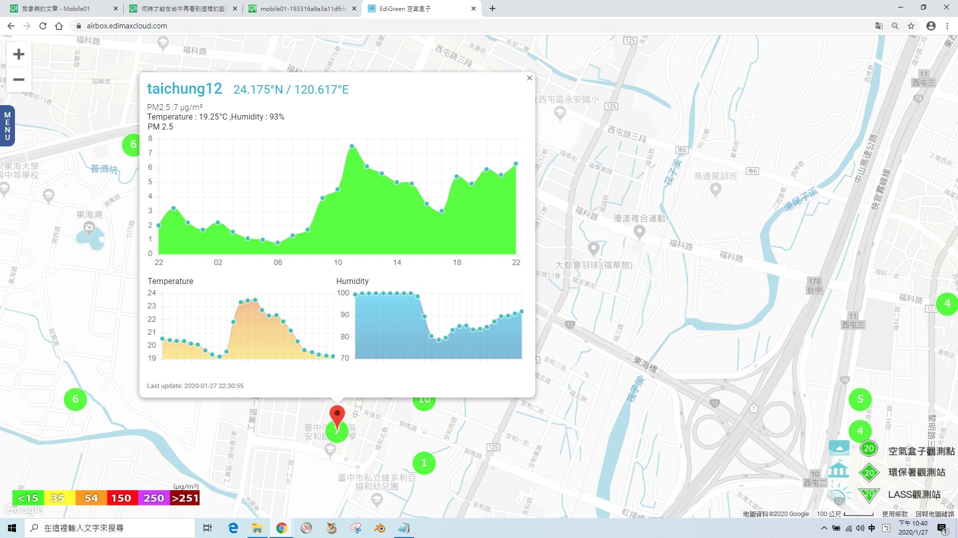Image resolution: width=958 pixels, height=538 pixels.
Task: Open Task View on the taskbar
Action: coord(208,528)
